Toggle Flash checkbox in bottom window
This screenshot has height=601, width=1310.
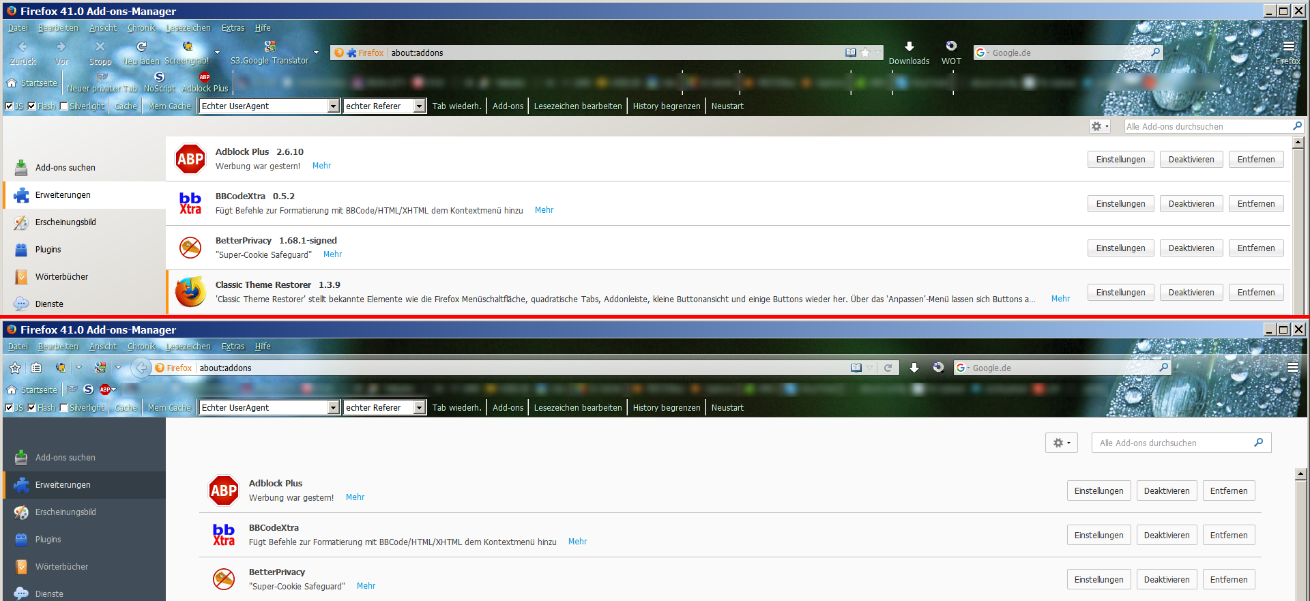[31, 407]
